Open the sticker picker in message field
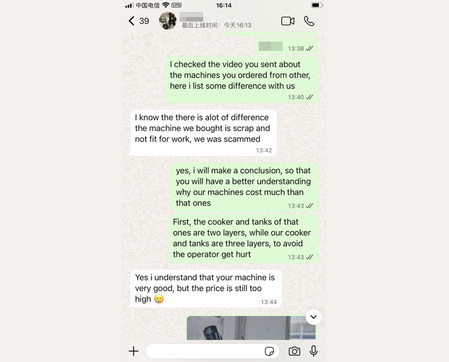This screenshot has height=362, width=449. (x=269, y=351)
